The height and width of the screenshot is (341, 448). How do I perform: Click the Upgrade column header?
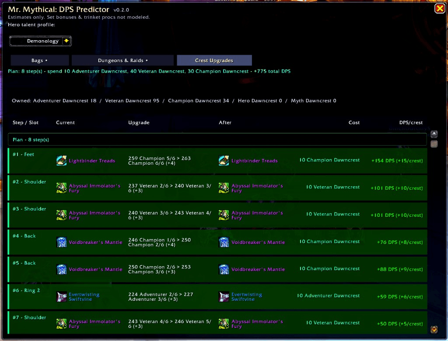pyautogui.click(x=139, y=122)
